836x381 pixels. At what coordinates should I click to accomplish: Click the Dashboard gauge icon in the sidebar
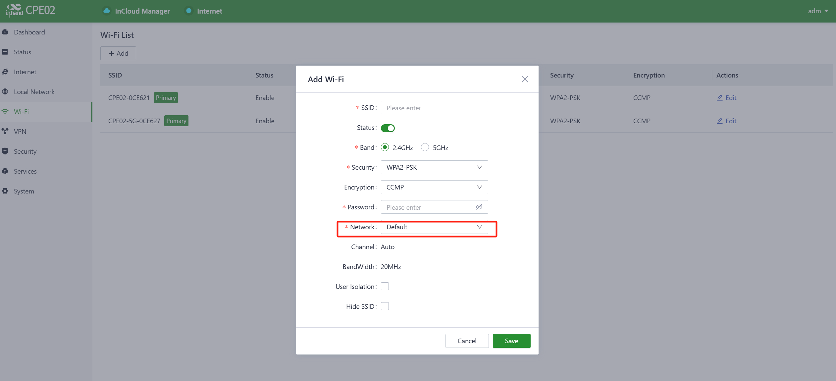[5, 32]
